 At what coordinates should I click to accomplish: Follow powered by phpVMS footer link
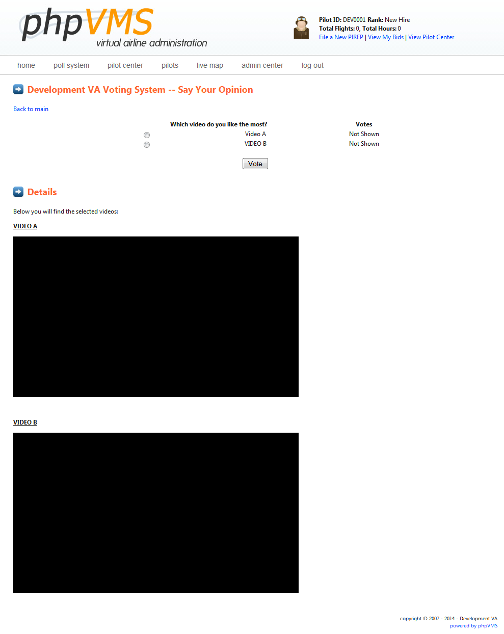(x=473, y=626)
